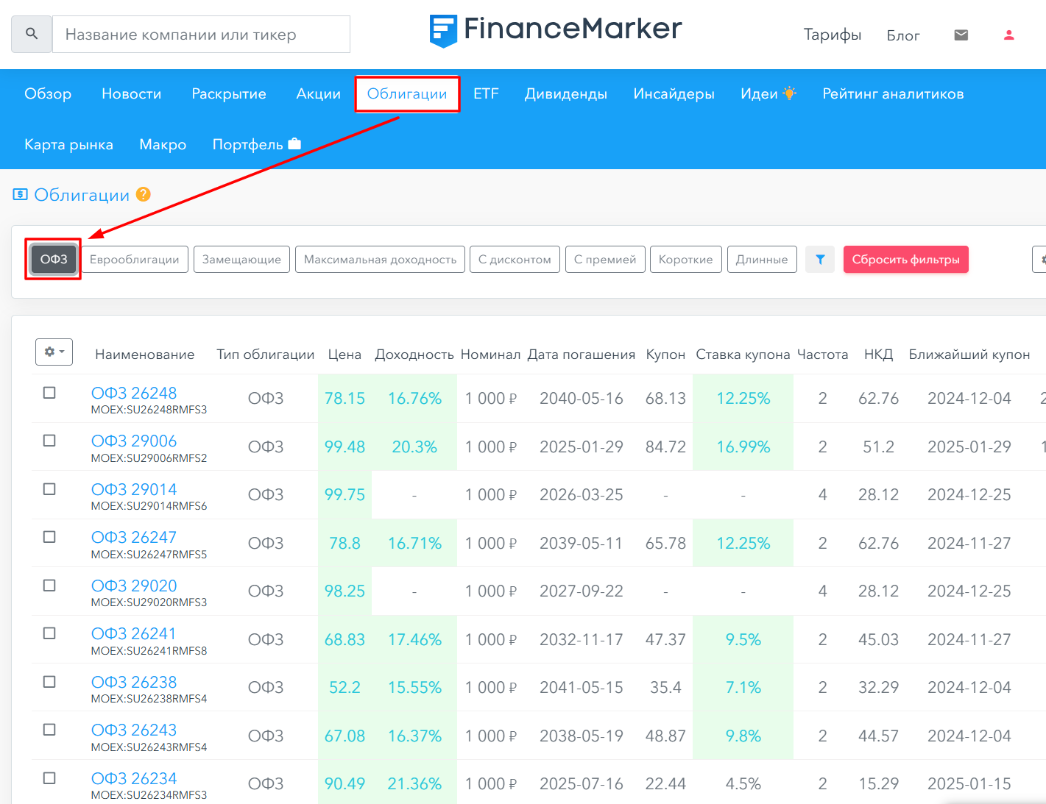Check the box for ОФЗ 29014
This screenshot has height=804, width=1046.
tap(49, 489)
